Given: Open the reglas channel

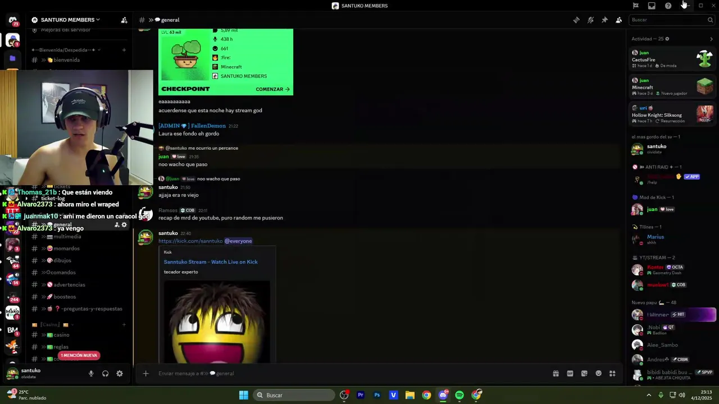Looking at the screenshot, I should [79, 347].
